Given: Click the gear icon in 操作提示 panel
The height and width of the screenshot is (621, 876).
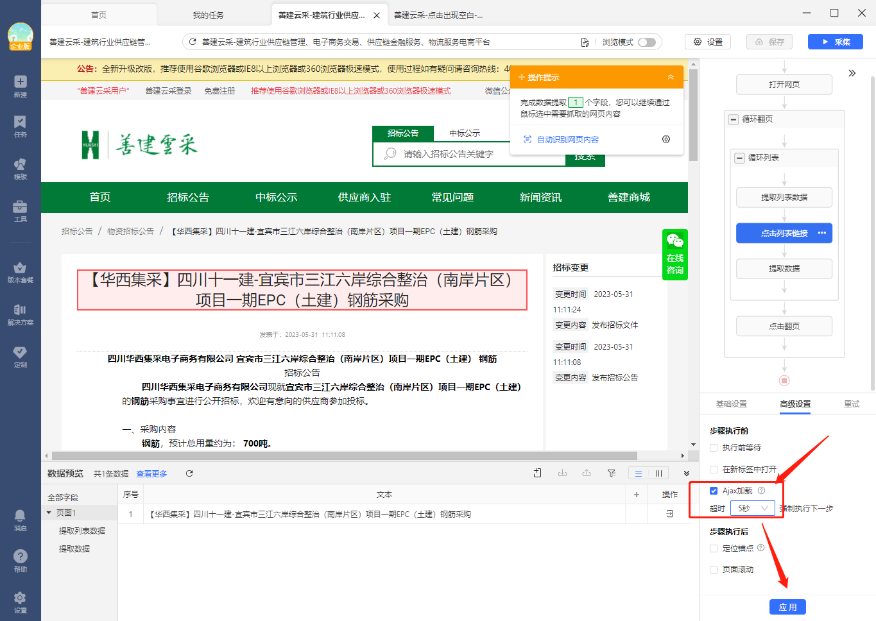Looking at the screenshot, I should pos(666,139).
